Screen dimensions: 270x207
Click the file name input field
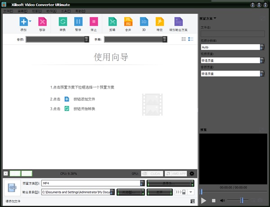[233, 34]
